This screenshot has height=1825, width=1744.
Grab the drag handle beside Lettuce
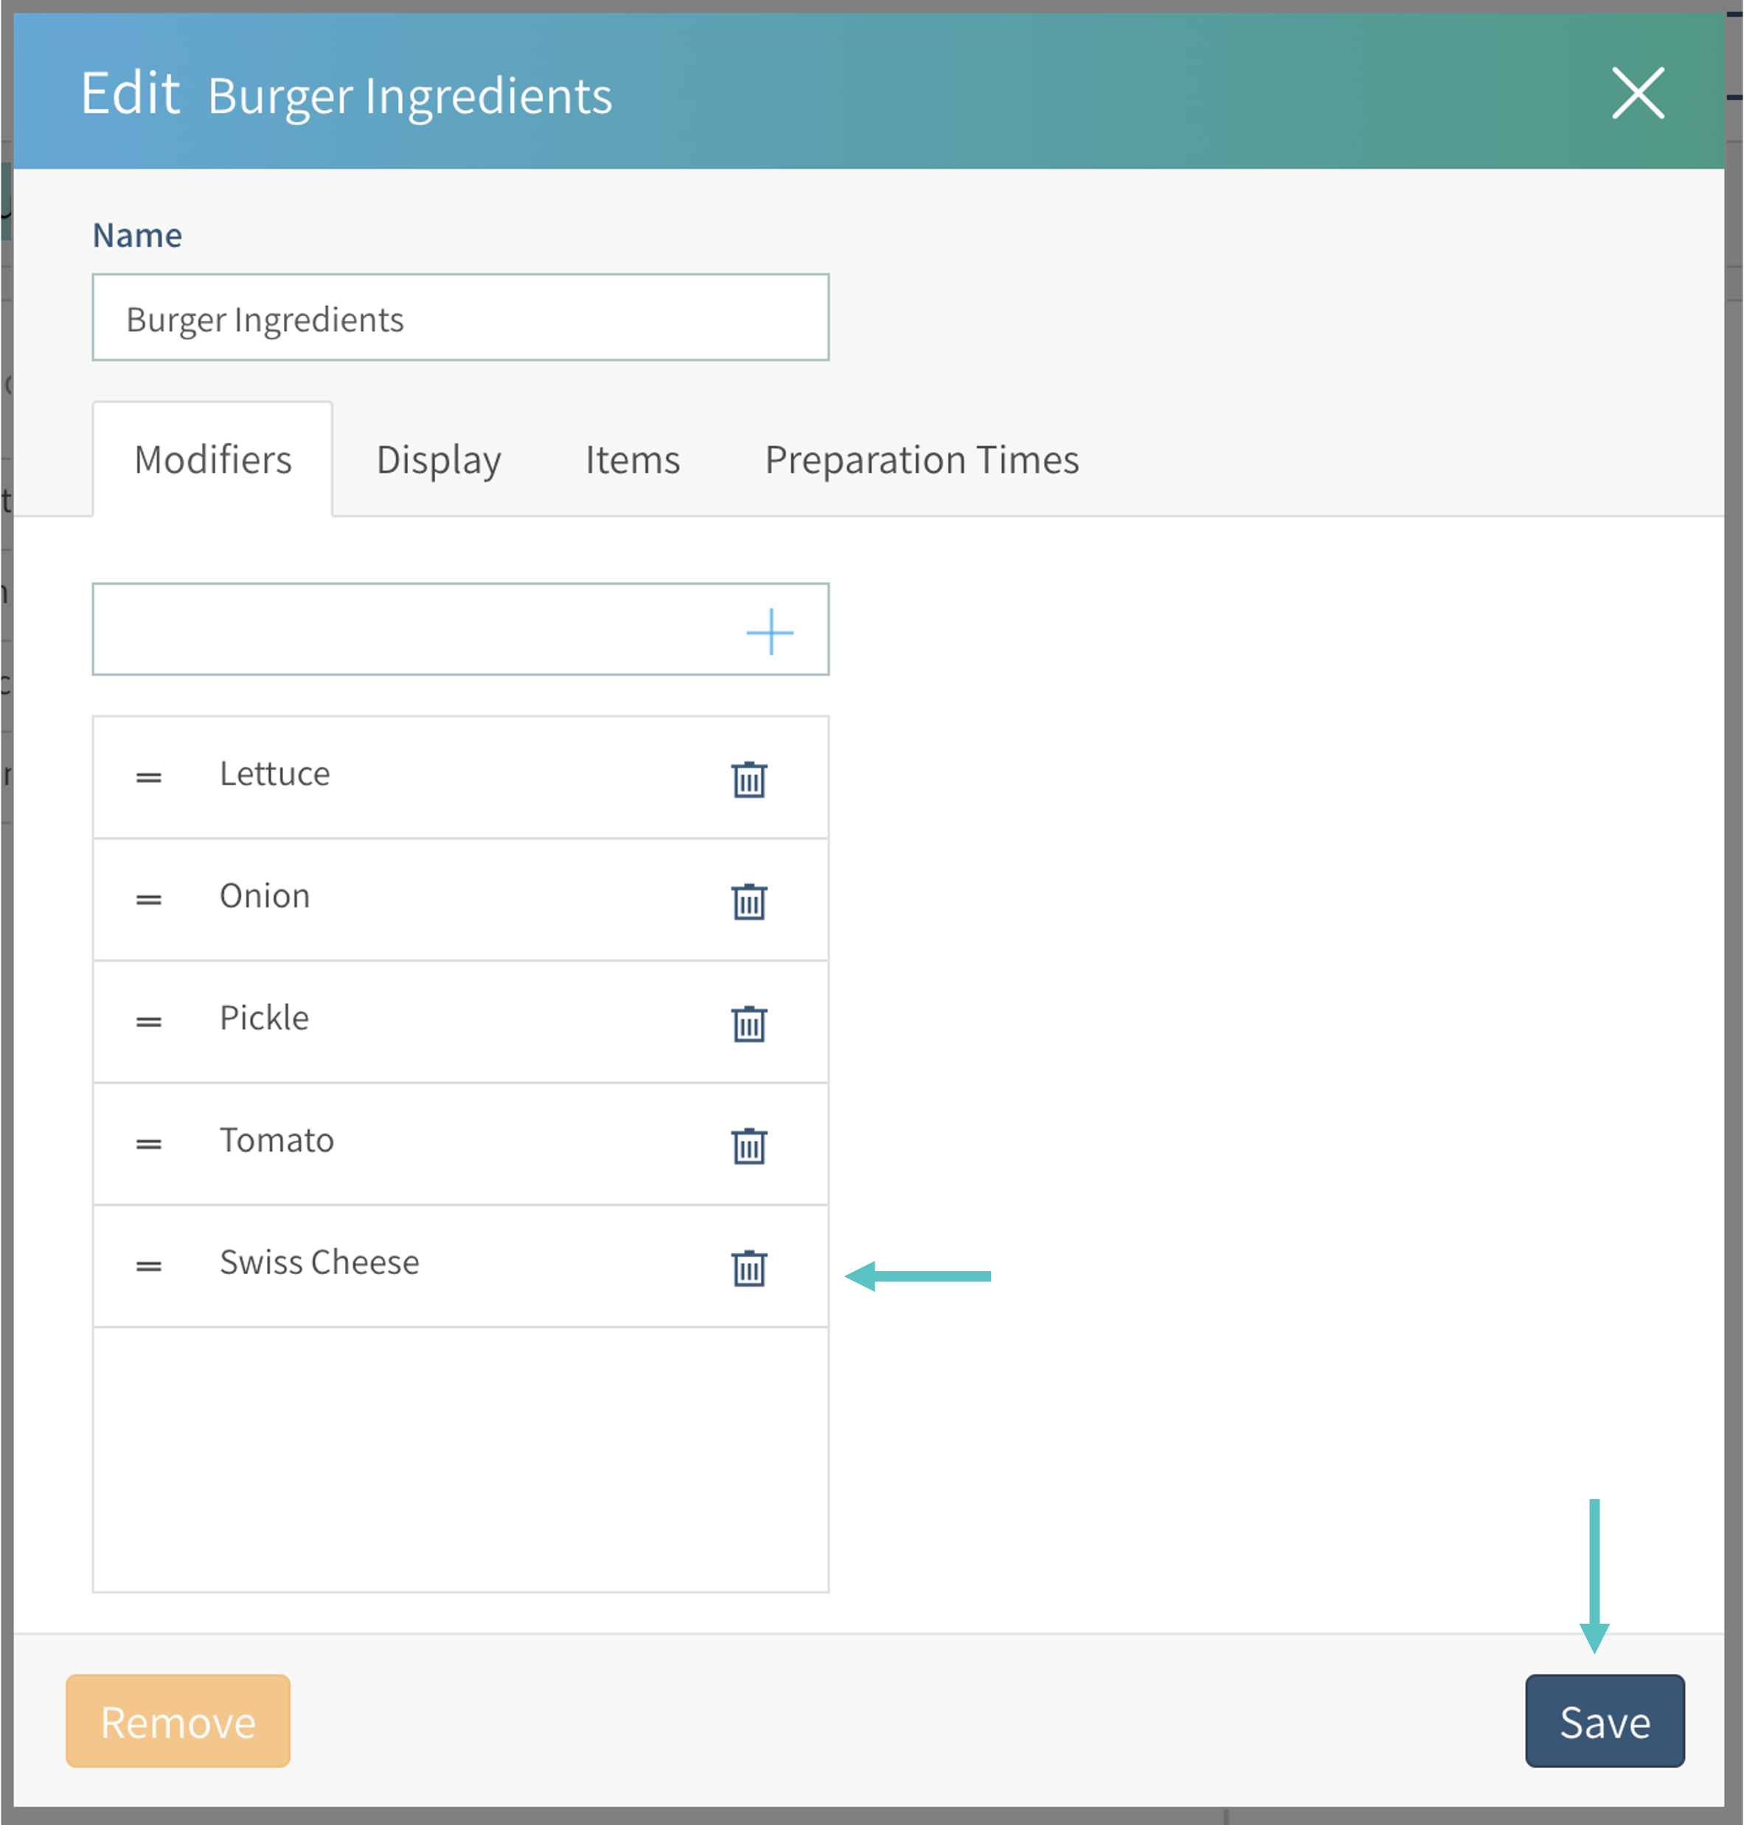click(149, 777)
